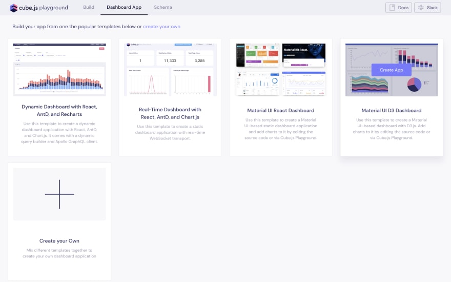Click the Dynamic Dashboard with React title
The image size is (451, 282).
(x=59, y=111)
